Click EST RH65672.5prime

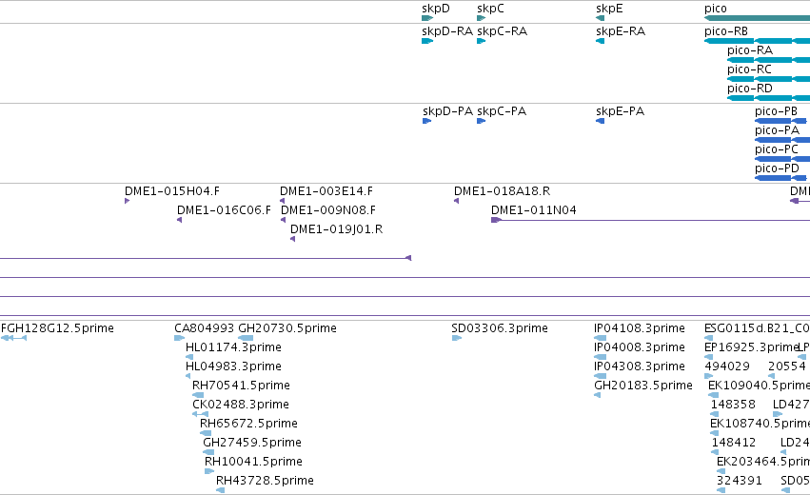click(206, 433)
